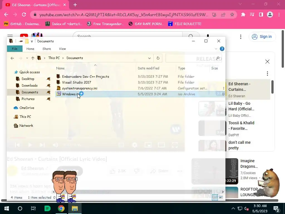The width and height of the screenshot is (285, 214).
Task: Open the Chrome profile avatar
Action: (x=270, y=14)
